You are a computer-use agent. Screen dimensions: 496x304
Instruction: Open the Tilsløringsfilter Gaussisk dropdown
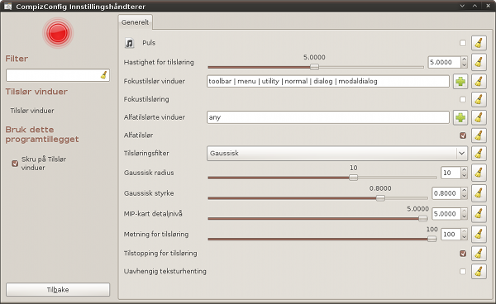tap(337, 154)
